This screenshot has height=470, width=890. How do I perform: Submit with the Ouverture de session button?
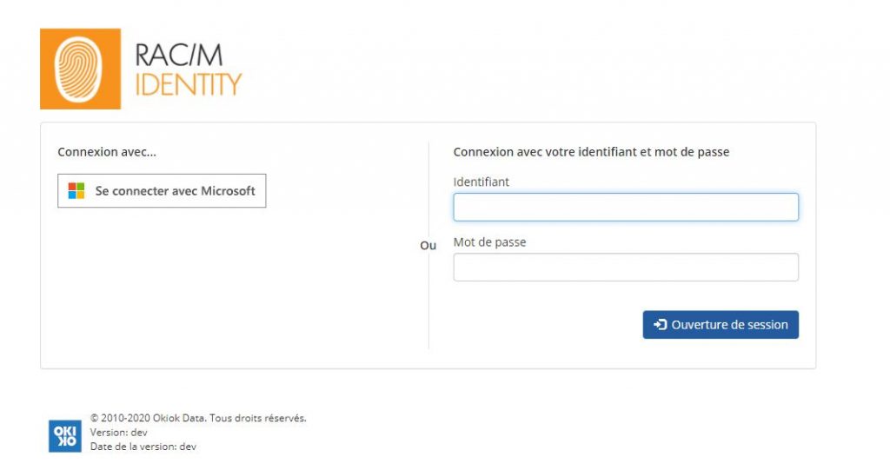(x=721, y=325)
